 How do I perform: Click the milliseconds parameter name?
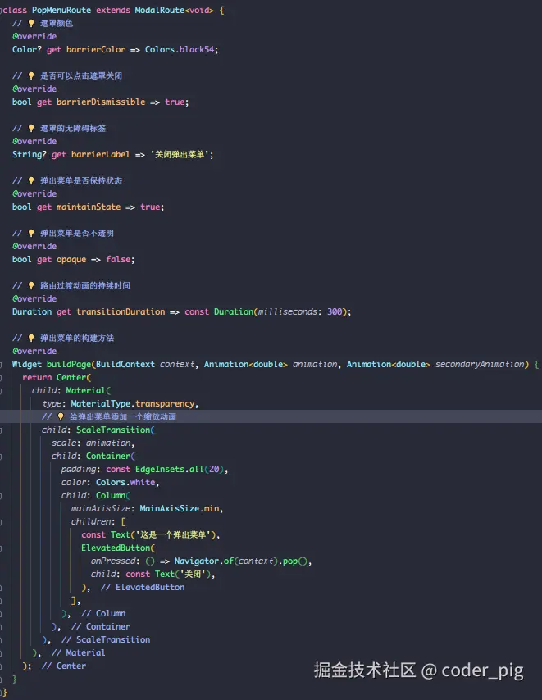pyautogui.click(x=288, y=312)
